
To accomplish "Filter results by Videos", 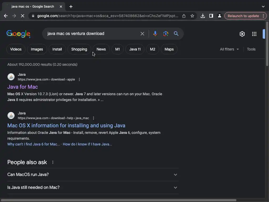I will coord(16,49).
